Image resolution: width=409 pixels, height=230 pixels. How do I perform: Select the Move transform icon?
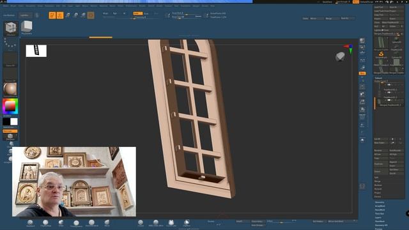(x=68, y=15)
